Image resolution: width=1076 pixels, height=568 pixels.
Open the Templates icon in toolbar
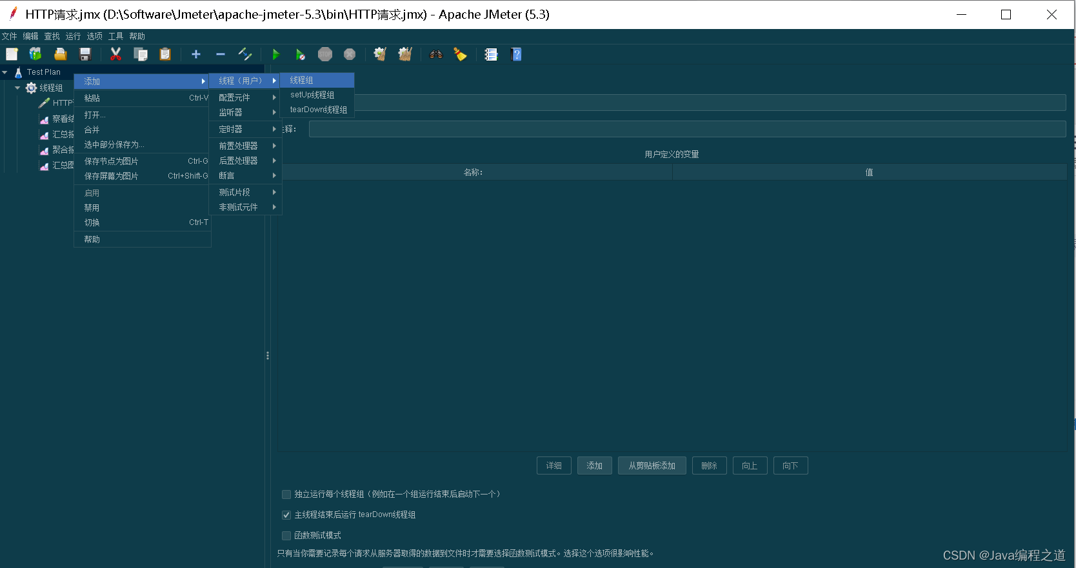tap(35, 54)
